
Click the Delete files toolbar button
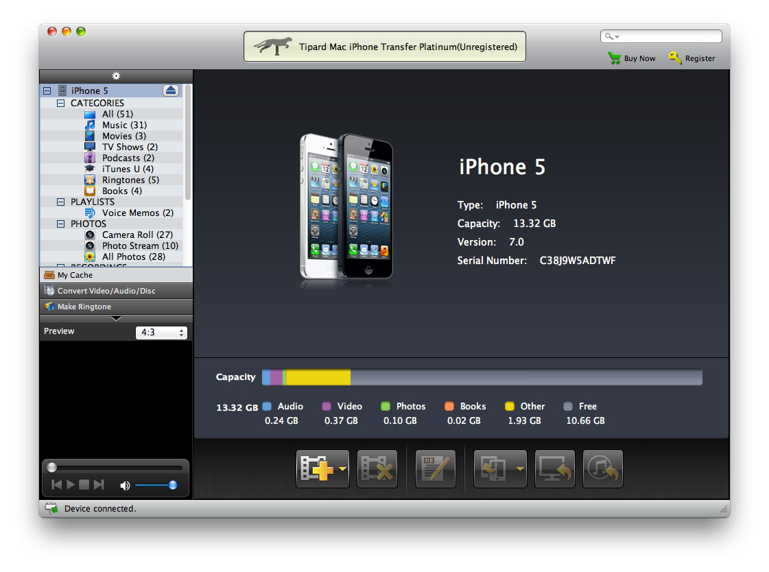(x=377, y=469)
